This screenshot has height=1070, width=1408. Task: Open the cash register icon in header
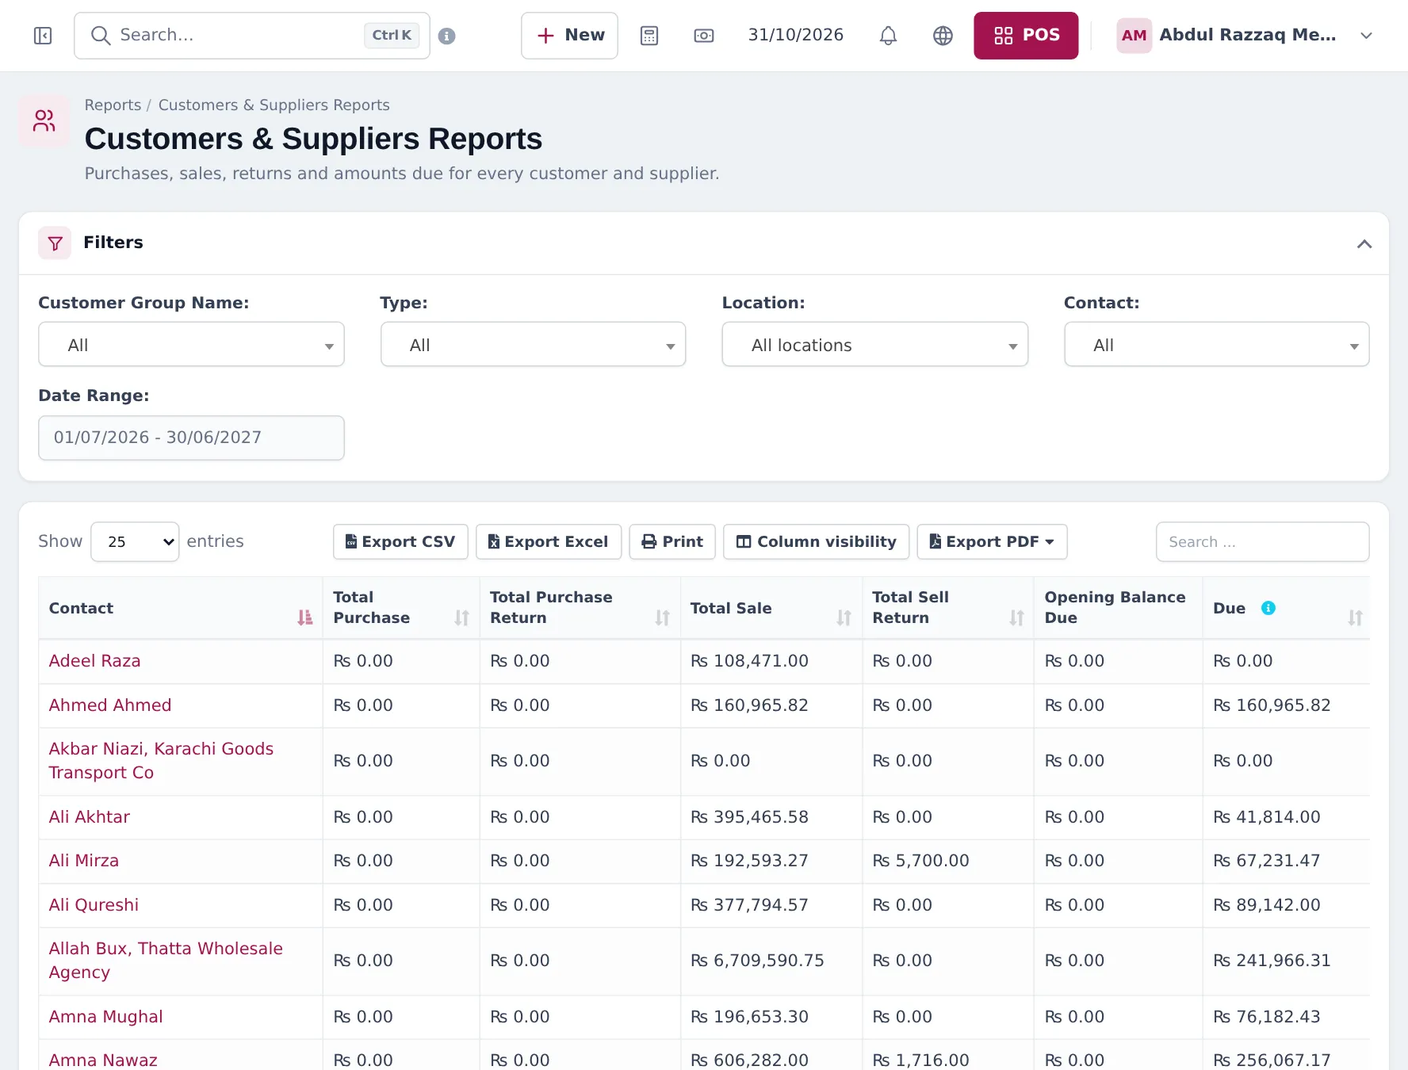click(x=703, y=36)
